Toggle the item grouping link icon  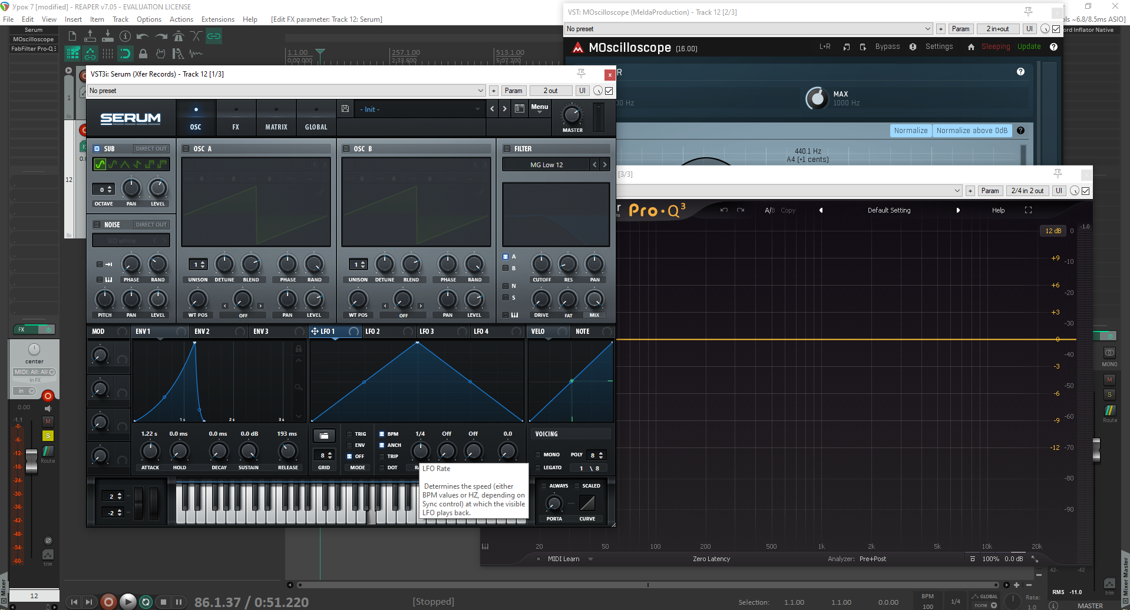coord(214,37)
